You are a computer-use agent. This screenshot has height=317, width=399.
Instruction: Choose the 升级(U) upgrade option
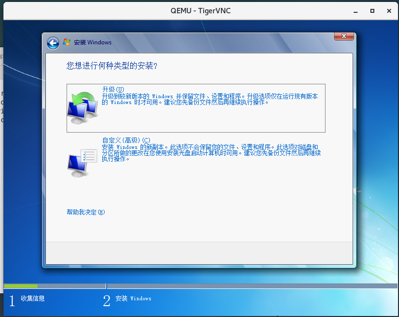(196, 108)
